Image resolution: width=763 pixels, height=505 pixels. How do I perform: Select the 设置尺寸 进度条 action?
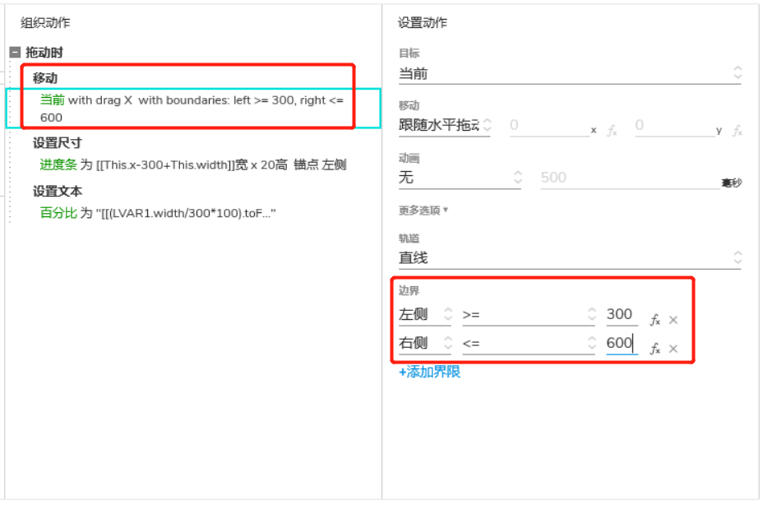193,164
